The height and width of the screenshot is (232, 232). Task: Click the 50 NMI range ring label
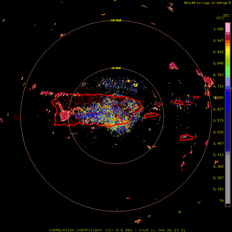pyautogui.click(x=116, y=68)
